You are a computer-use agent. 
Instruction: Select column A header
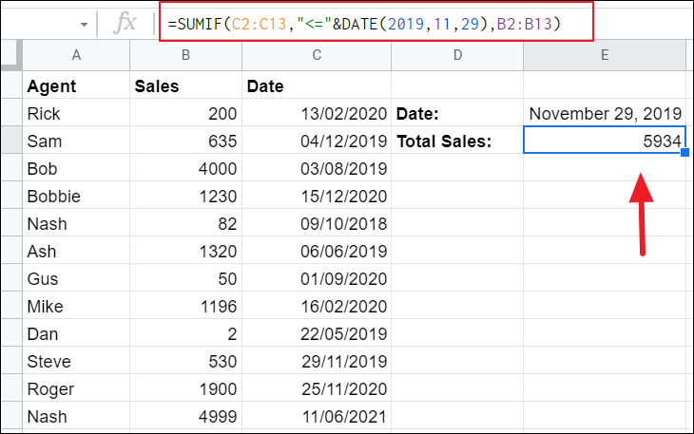[x=76, y=56]
